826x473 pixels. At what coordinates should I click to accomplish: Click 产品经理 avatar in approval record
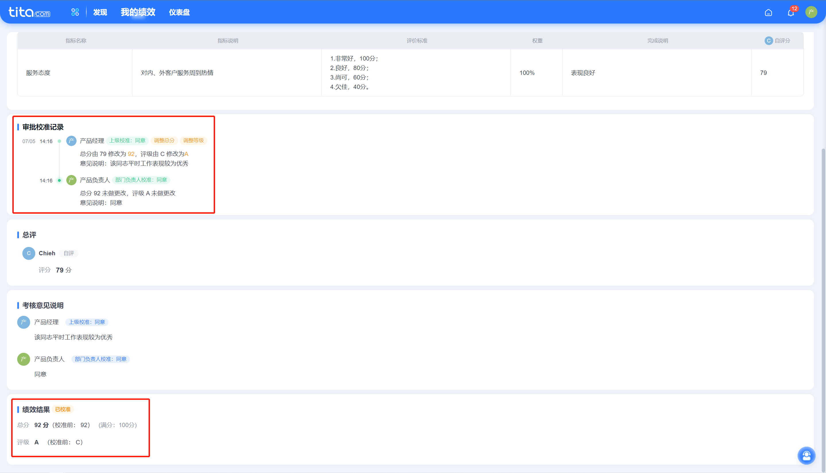pos(71,141)
